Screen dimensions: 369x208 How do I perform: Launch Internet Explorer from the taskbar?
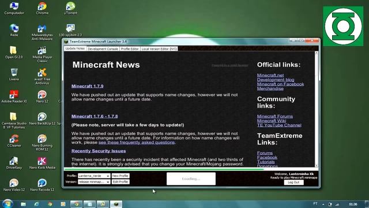(x=36, y=204)
